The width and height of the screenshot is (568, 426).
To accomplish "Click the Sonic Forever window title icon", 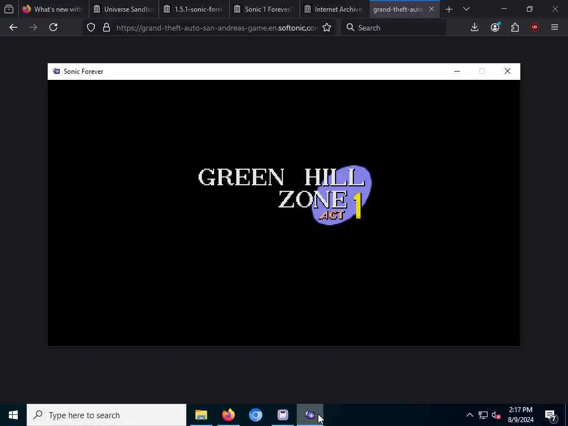I will (56, 72).
